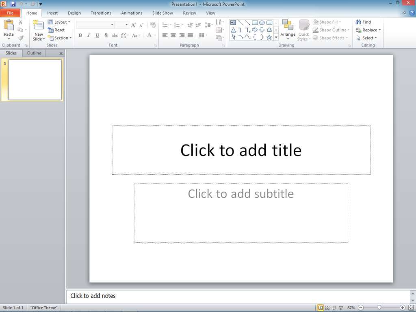Select the oval shape in gallery
This screenshot has height=312, width=416.
[262, 23]
